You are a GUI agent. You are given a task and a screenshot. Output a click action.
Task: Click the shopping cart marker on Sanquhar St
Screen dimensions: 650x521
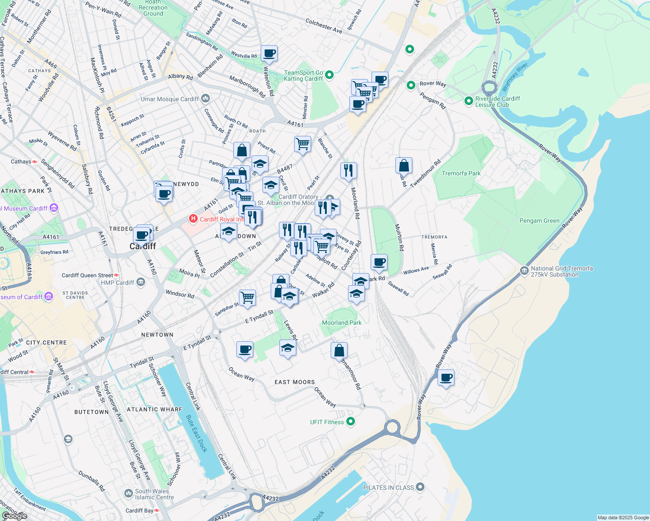pyautogui.click(x=247, y=299)
